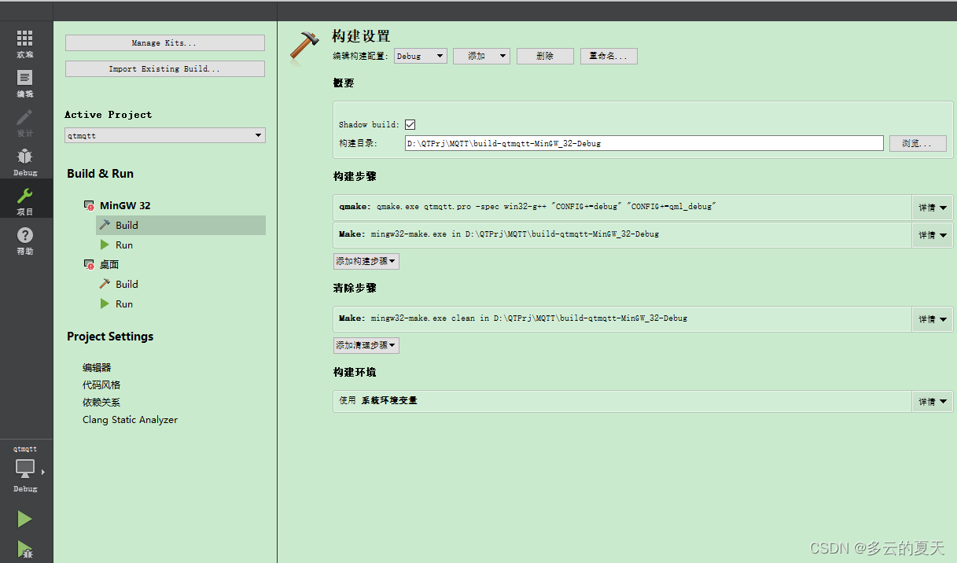Click the hammer icon beside MinGW 32 Build
The width and height of the screenshot is (957, 563).
coord(105,225)
